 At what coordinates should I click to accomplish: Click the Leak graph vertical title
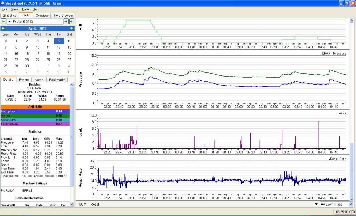80,133
